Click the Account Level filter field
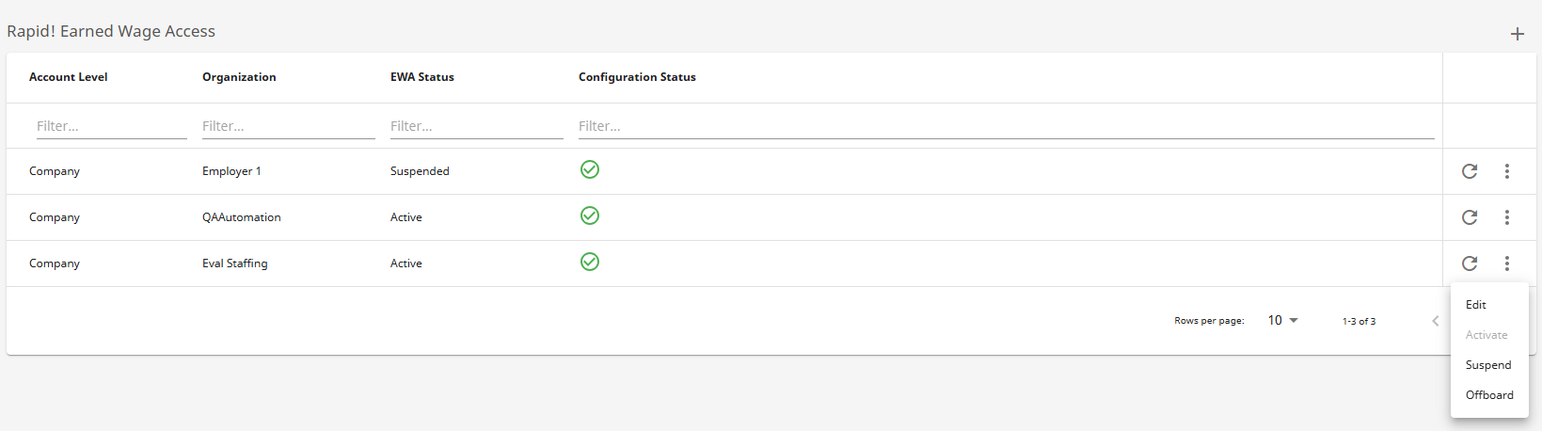Screen dimensions: 1542x431 tap(111, 126)
